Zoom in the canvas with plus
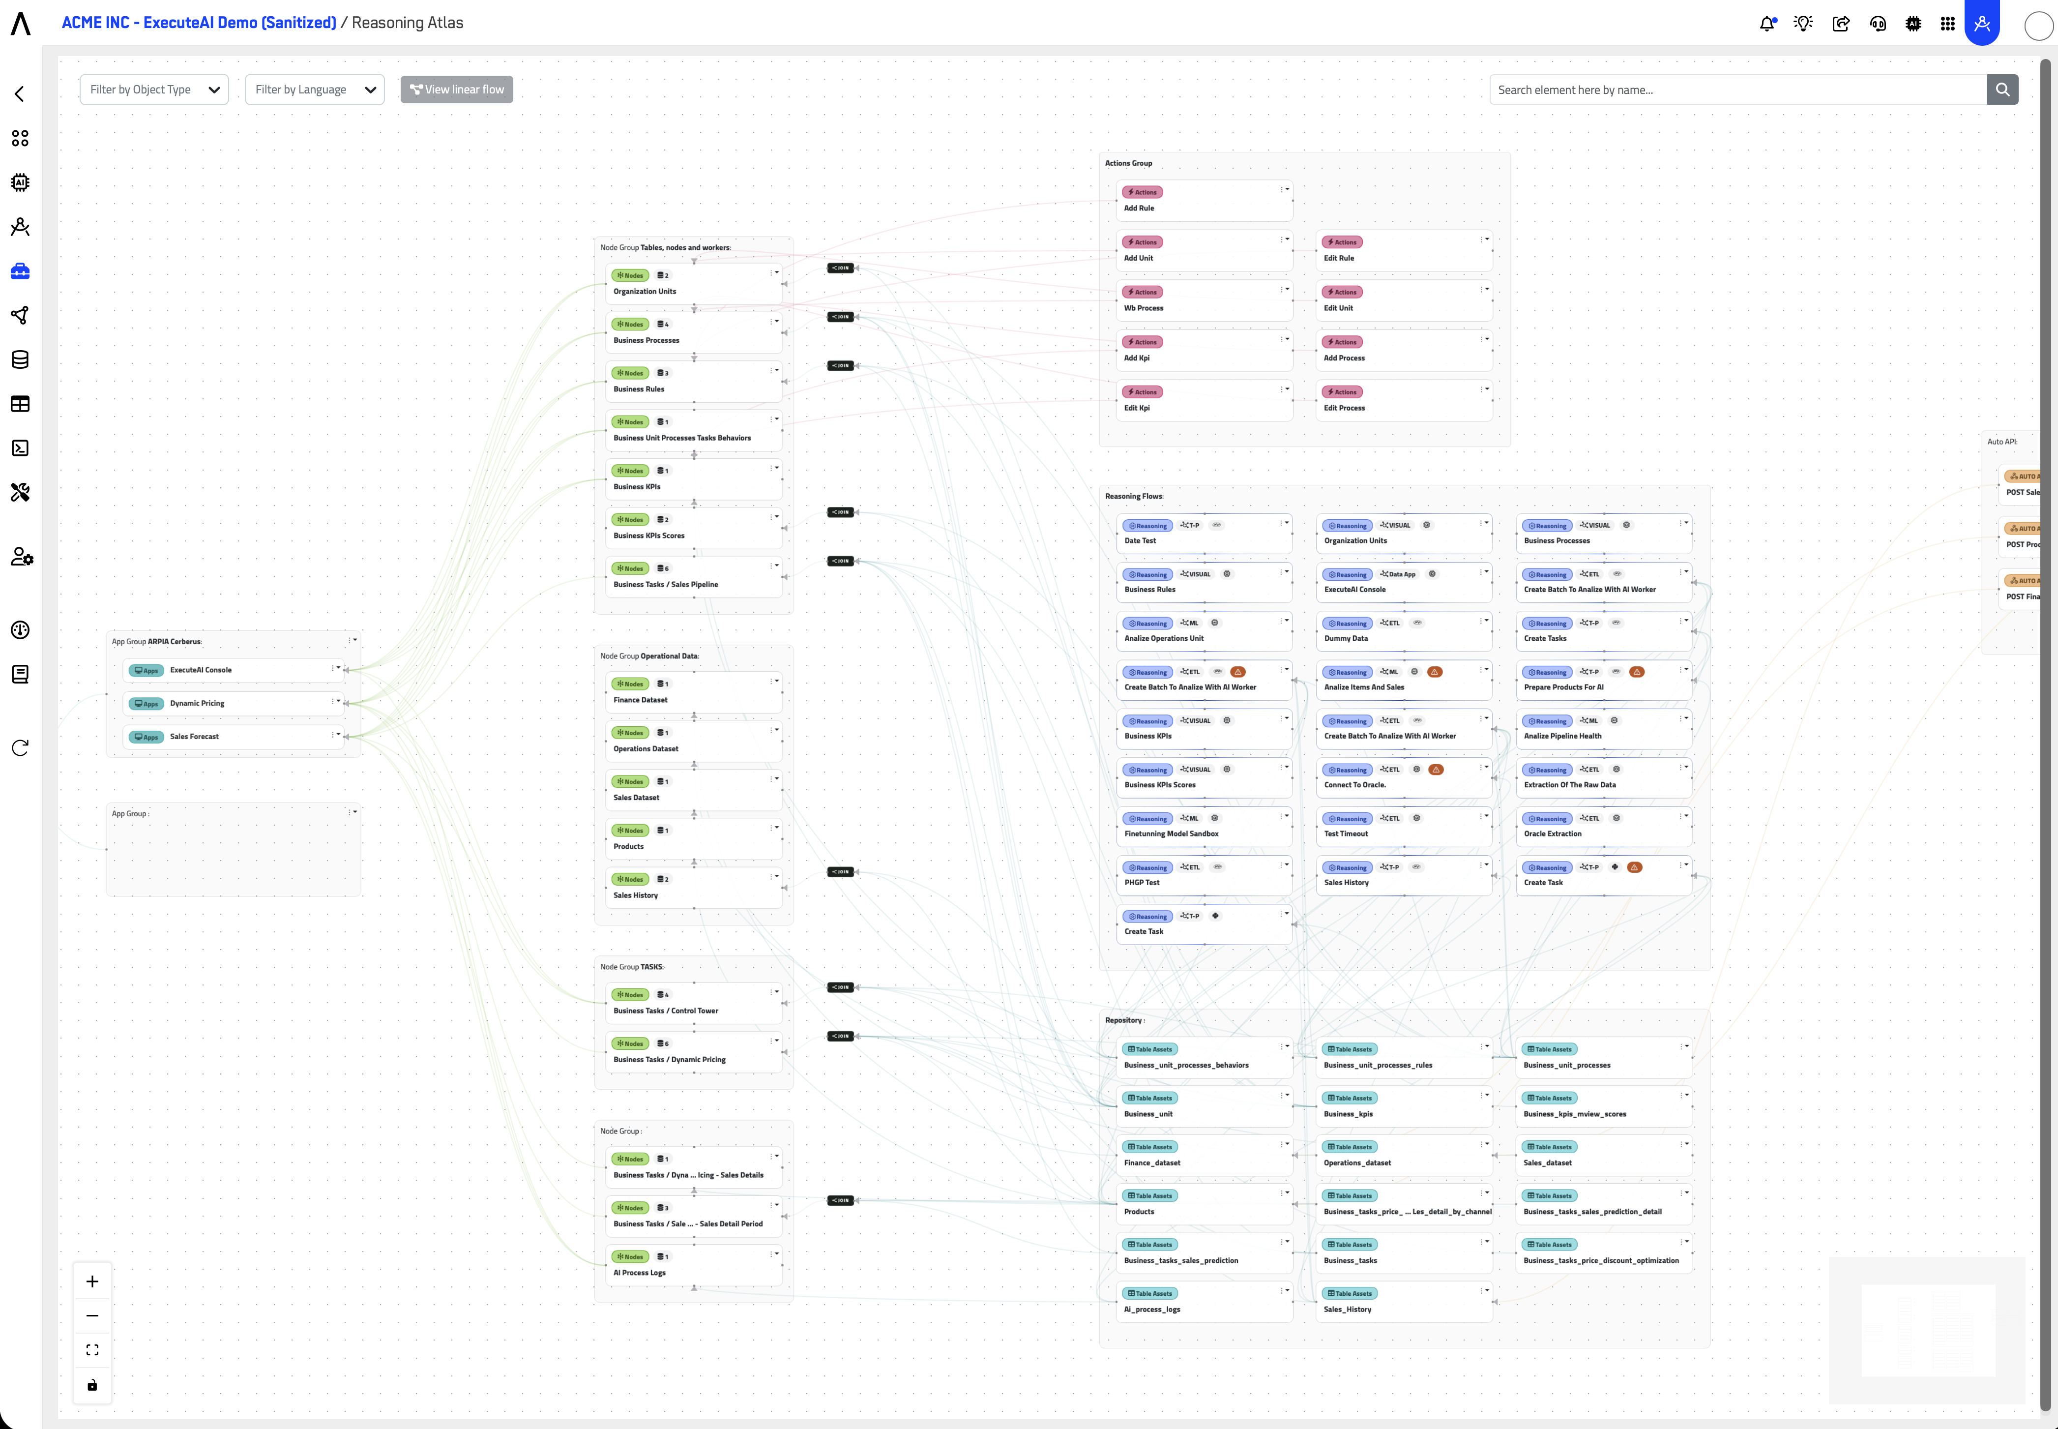 92,1281
